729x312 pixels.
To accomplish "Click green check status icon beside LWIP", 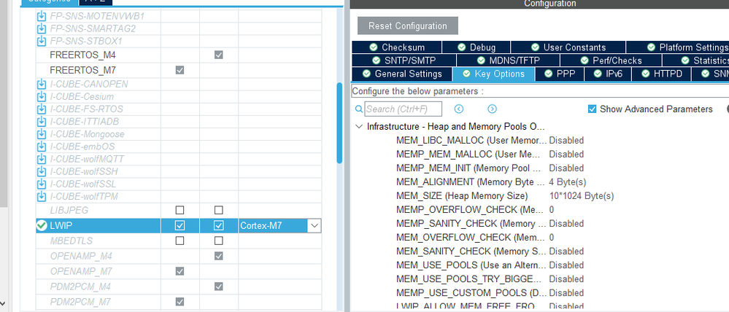I will (42, 226).
